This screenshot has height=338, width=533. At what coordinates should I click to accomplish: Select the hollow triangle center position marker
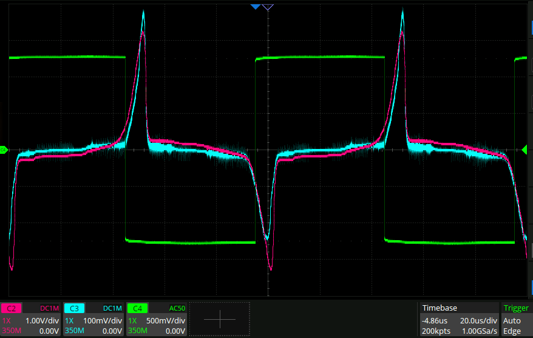(x=268, y=7)
